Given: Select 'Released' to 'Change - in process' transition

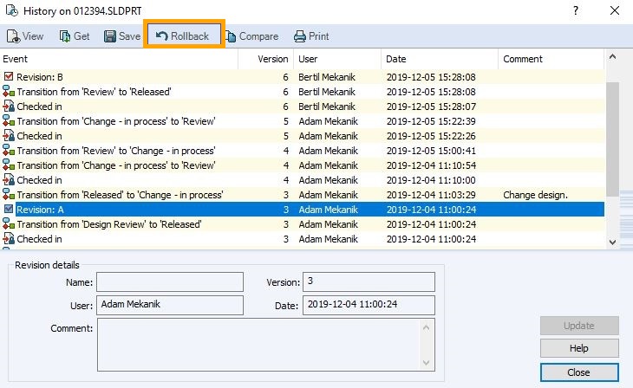Looking at the screenshot, I should coord(120,195).
